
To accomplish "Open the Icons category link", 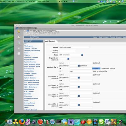I will click(x=26, y=53).
